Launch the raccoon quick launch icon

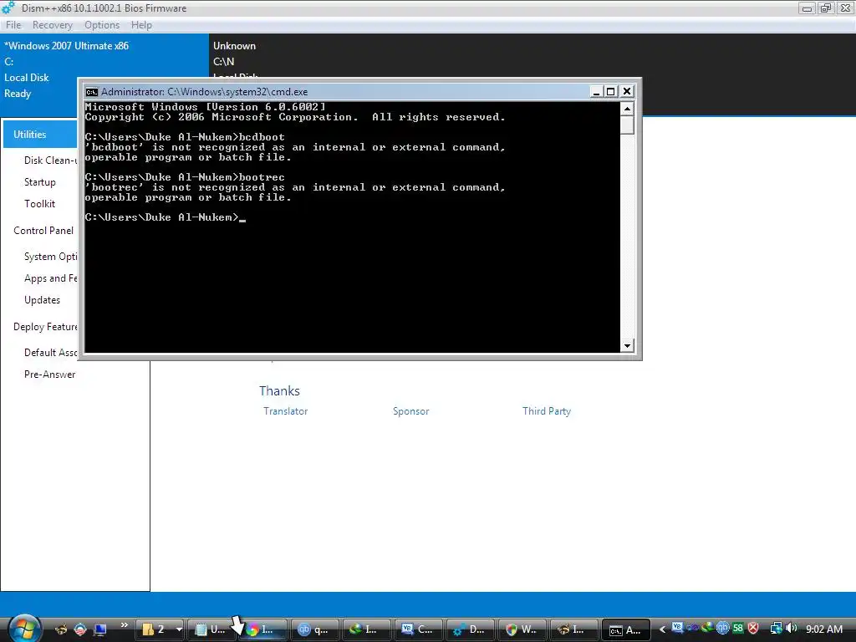[x=61, y=629]
